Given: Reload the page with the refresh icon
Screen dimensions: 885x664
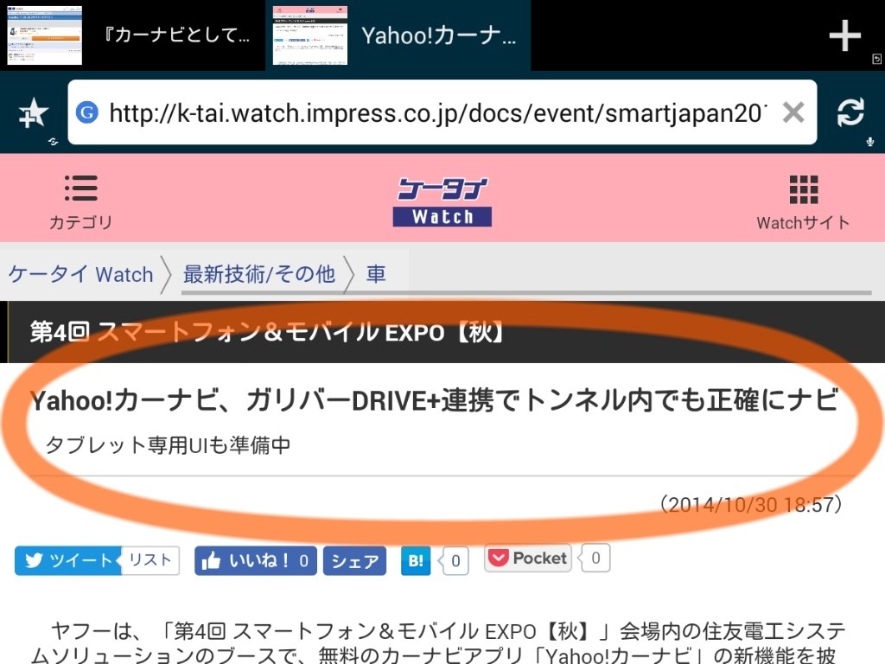Looking at the screenshot, I should (x=850, y=112).
